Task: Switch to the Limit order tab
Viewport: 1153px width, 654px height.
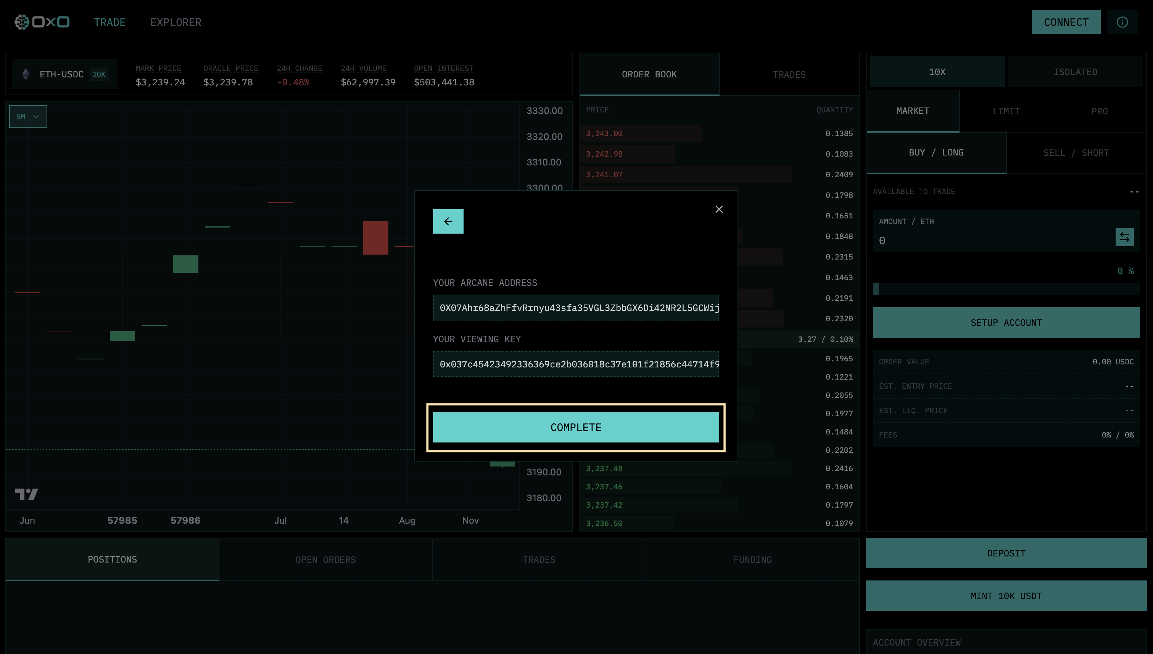Action: (1006, 111)
